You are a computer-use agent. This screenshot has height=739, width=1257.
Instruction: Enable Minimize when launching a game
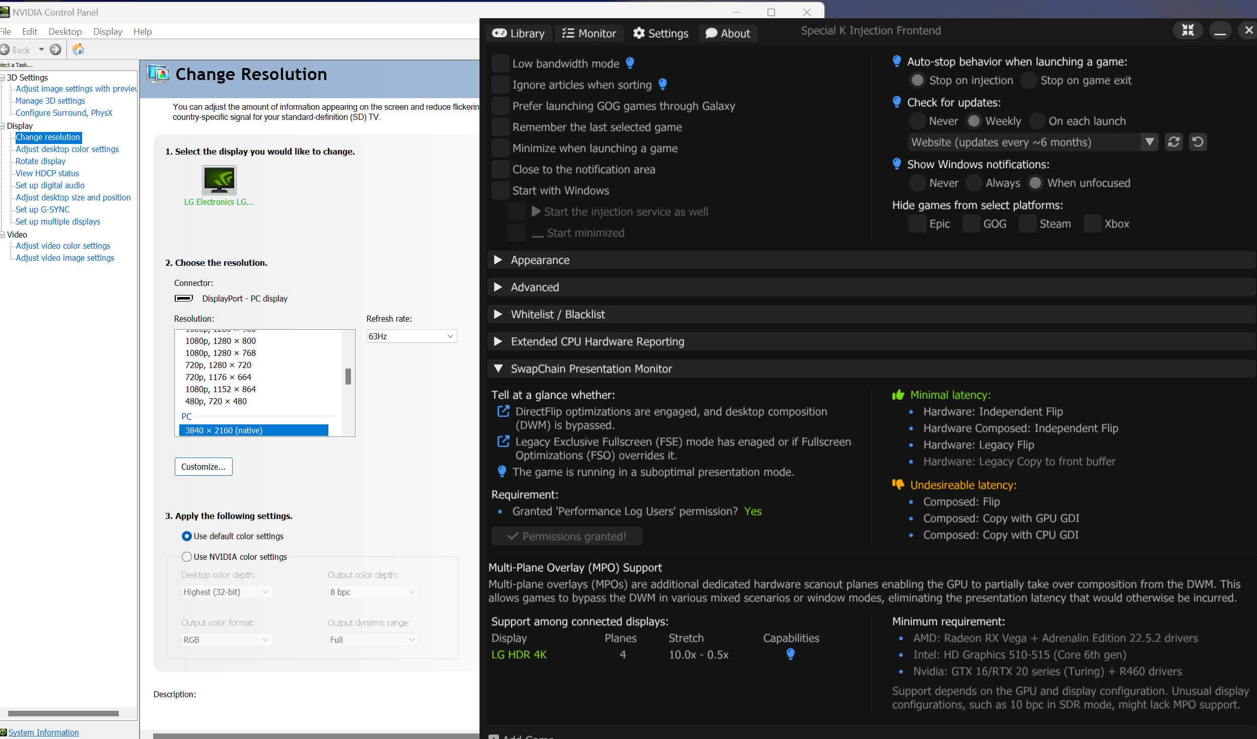[x=501, y=148]
